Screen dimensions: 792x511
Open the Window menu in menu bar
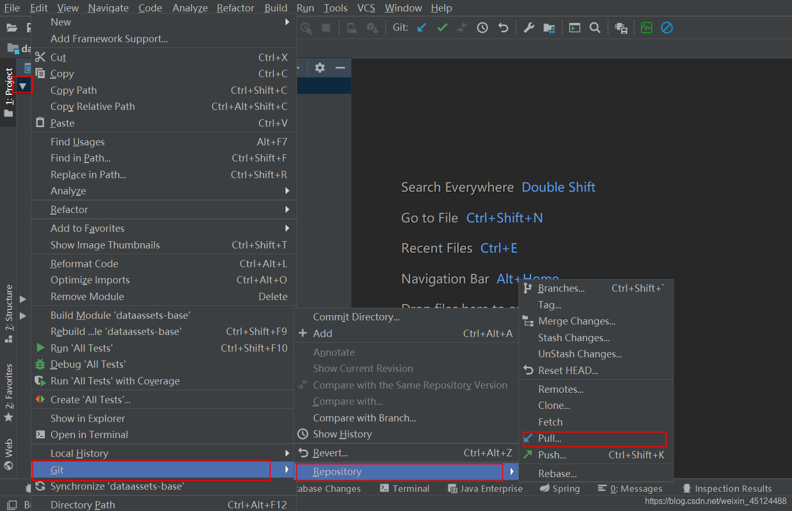coord(403,8)
